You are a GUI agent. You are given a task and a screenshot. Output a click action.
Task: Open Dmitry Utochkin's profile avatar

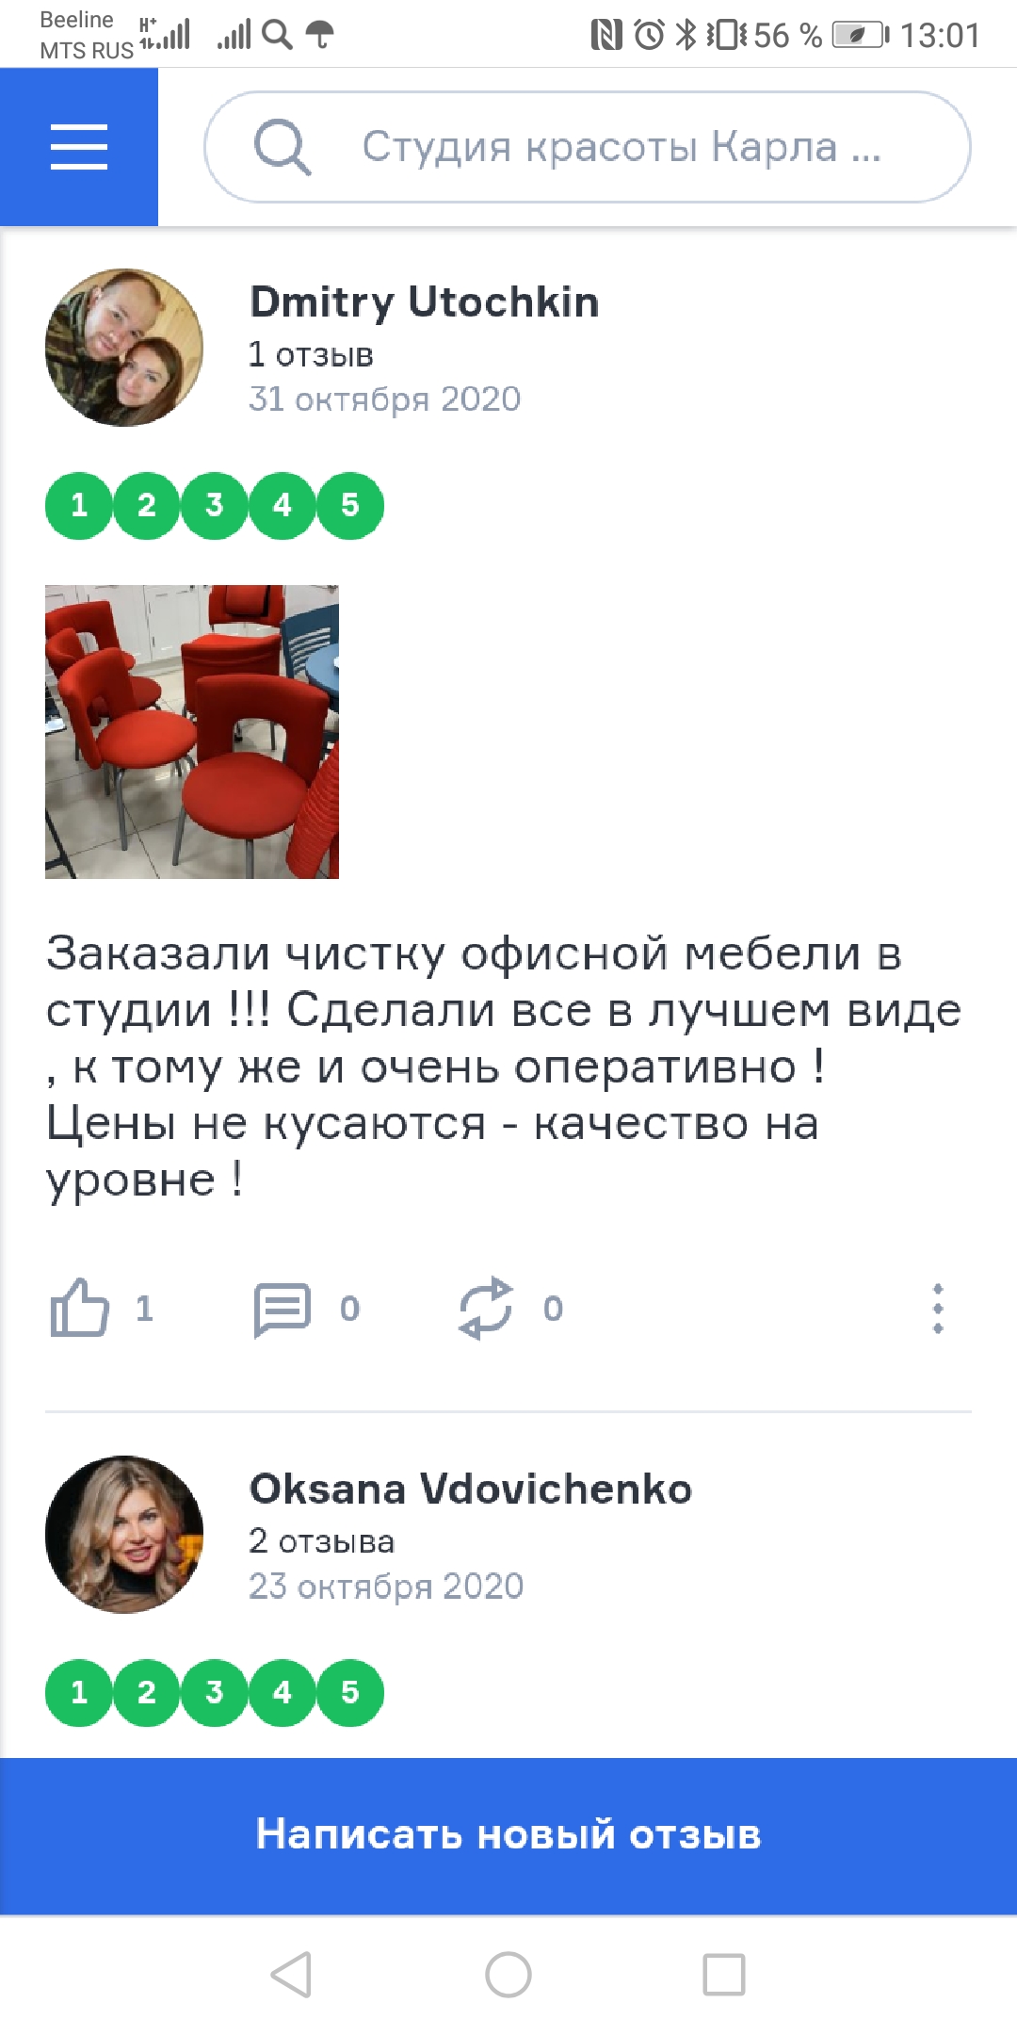[124, 348]
